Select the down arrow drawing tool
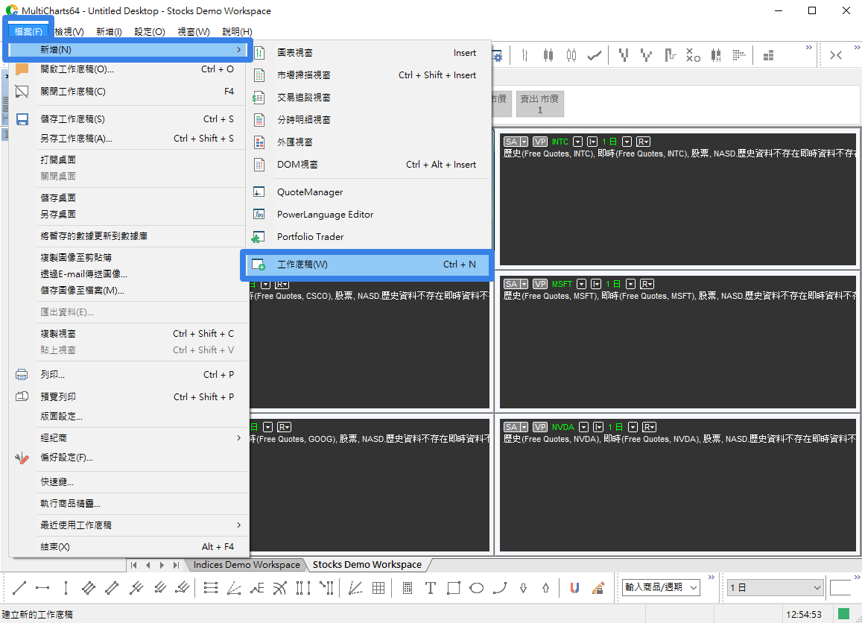The image size is (862, 623). 523,588
